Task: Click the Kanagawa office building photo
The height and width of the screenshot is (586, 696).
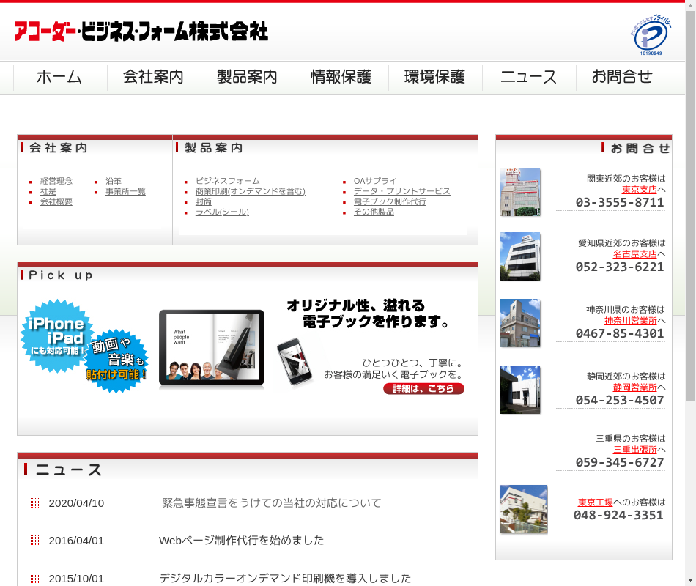Action: point(520,323)
